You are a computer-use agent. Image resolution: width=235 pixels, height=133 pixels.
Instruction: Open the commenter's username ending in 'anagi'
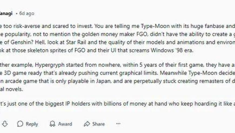[6, 14]
